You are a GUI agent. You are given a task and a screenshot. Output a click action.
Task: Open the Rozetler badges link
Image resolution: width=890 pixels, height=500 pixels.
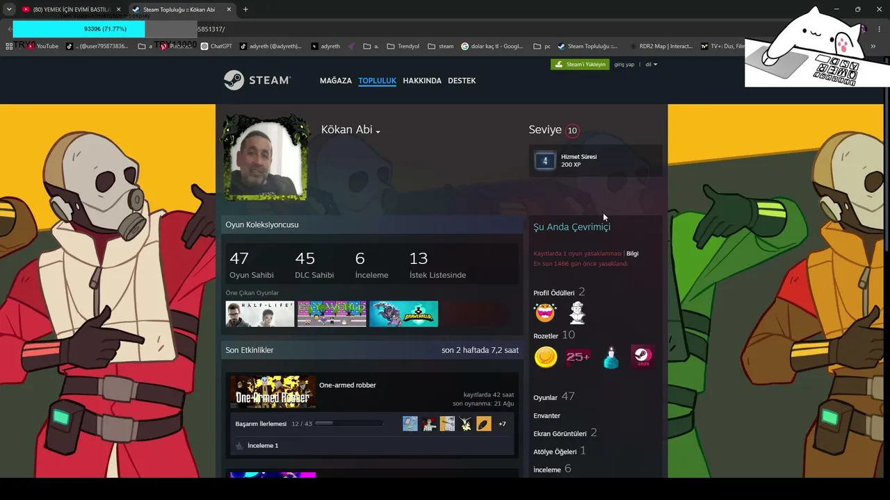(546, 336)
